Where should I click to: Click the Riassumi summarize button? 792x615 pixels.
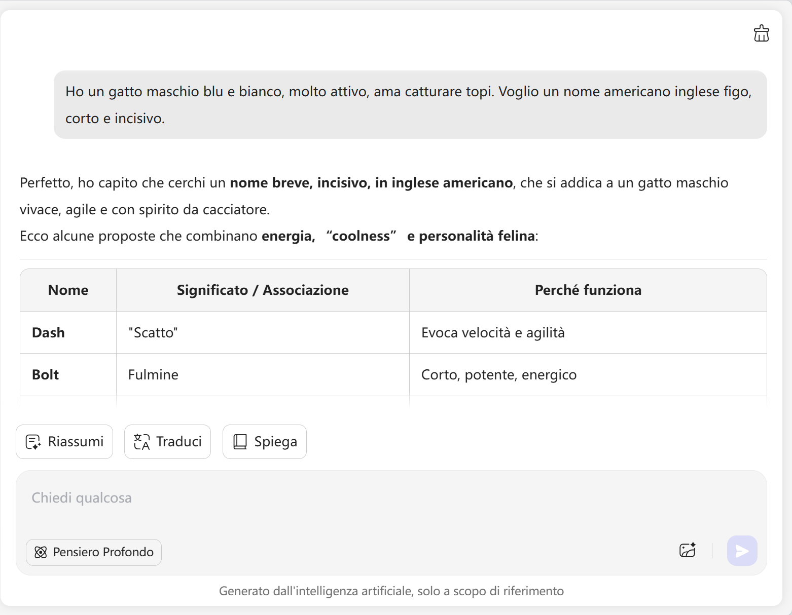coord(64,442)
